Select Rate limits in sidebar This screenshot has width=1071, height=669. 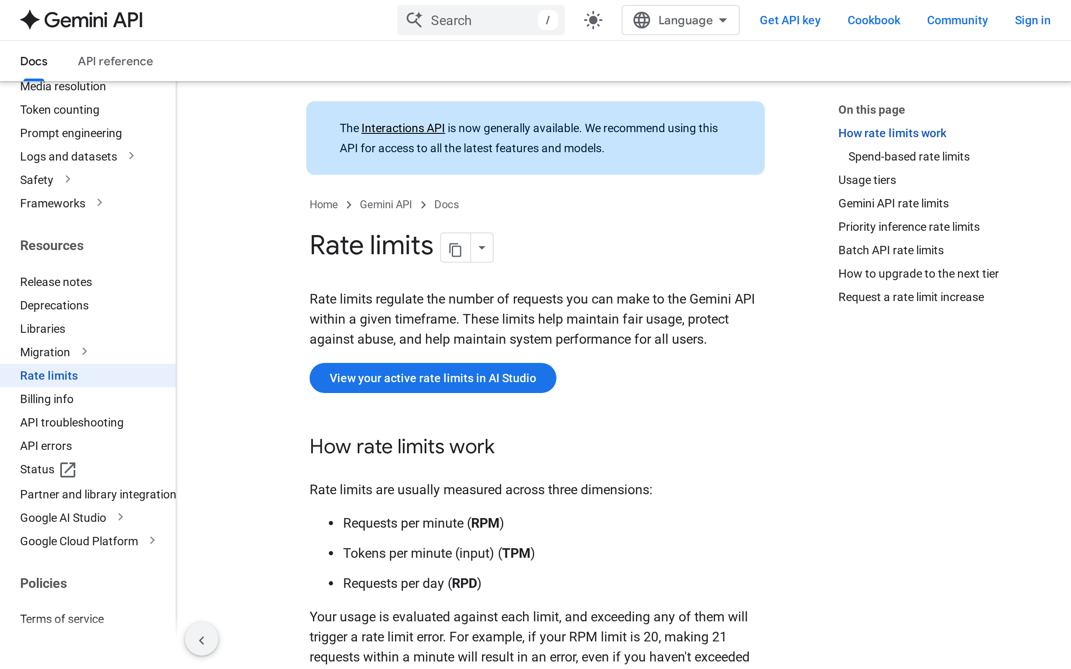[88, 375]
